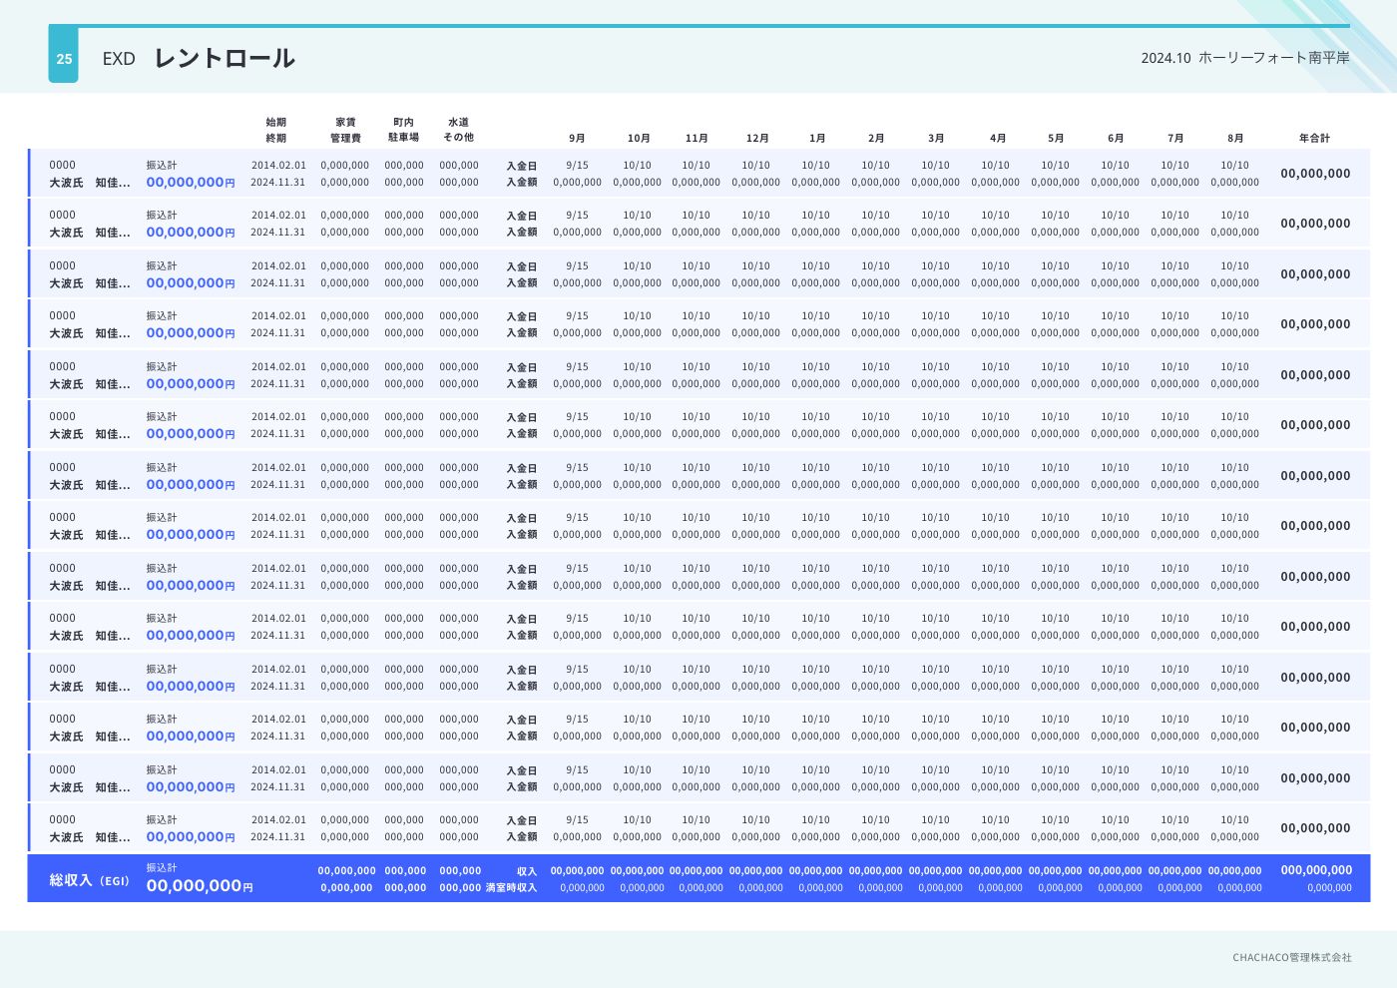
Task: Select the 駐車場 column header
Action: [x=403, y=138]
